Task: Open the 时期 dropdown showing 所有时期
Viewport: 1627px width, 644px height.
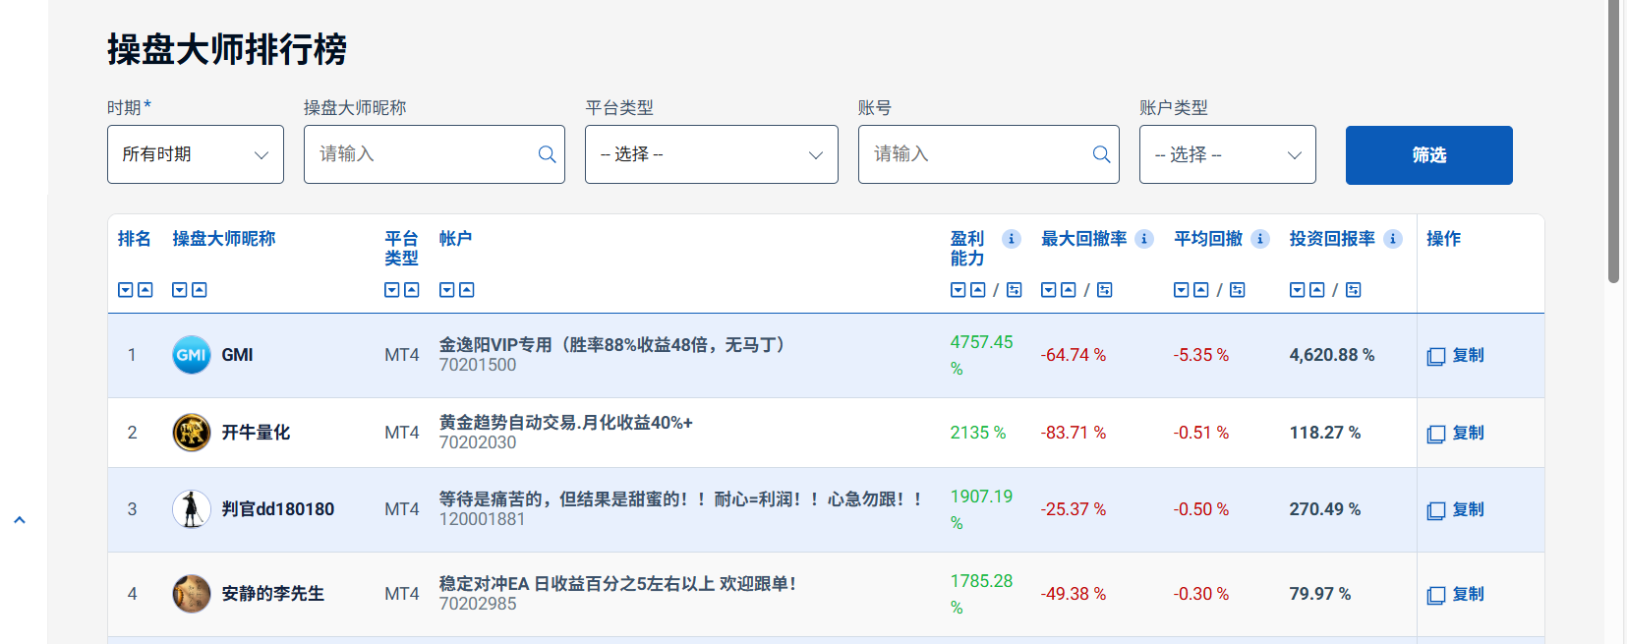Action: tap(196, 154)
